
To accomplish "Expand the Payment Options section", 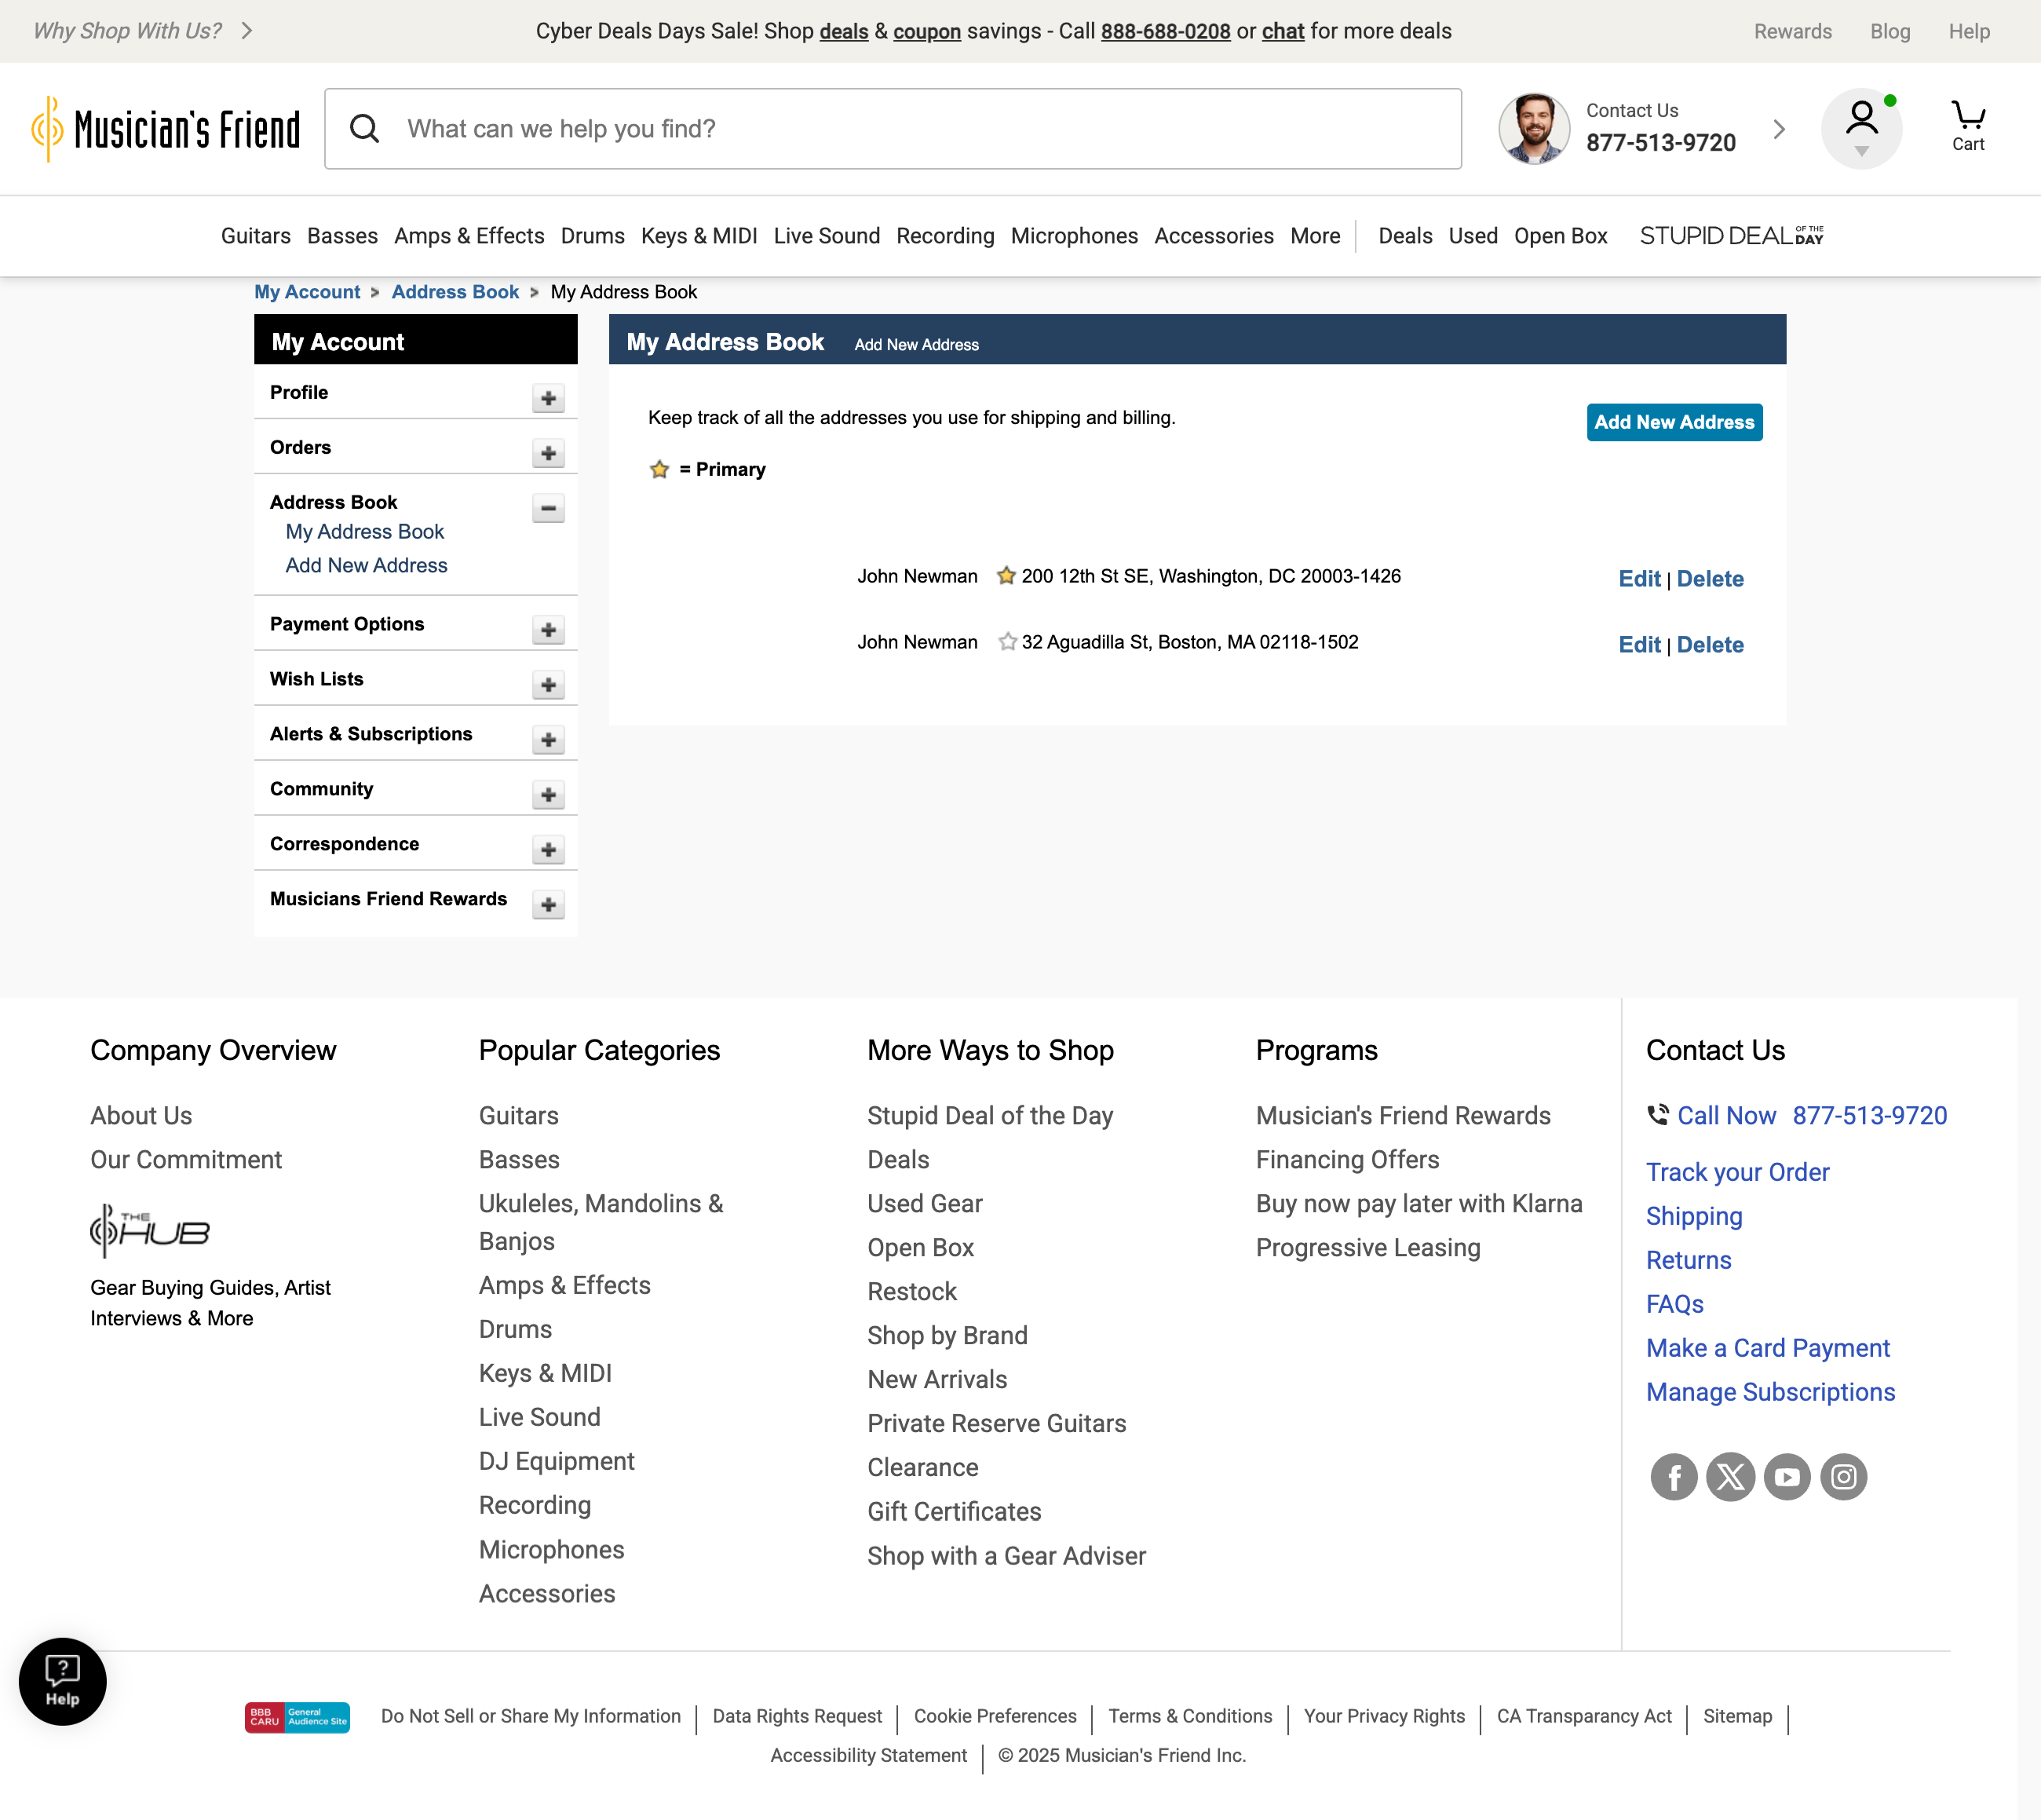I will [x=548, y=630].
